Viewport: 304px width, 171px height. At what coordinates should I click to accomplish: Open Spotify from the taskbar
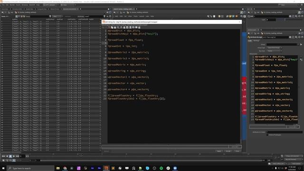pos(161,168)
